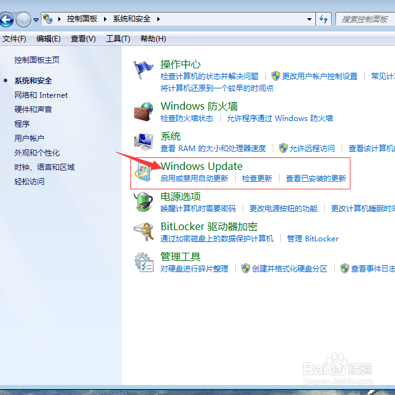Expand the arrow after 系统和安全 breadcrumb
Viewport: 395px width, 395px height.
[159, 19]
